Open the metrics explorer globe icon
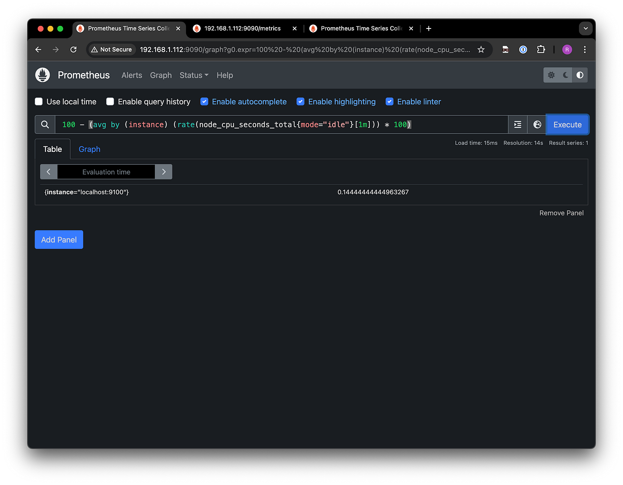Image resolution: width=623 pixels, height=485 pixels. tap(537, 125)
